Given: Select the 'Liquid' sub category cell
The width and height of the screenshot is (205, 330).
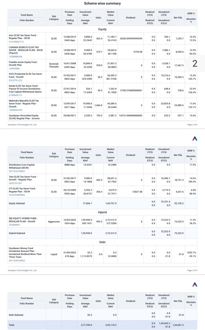Looking at the screenshot, I should (x=54, y=254).
